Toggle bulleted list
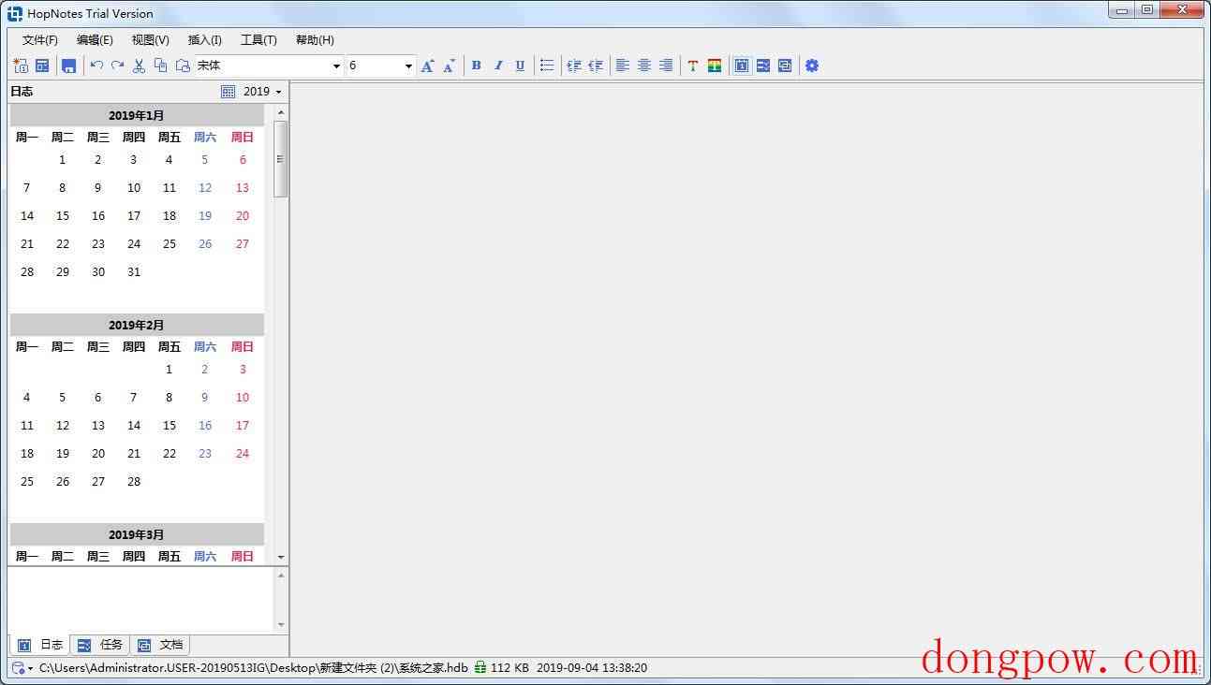This screenshot has width=1211, height=685. 547,66
